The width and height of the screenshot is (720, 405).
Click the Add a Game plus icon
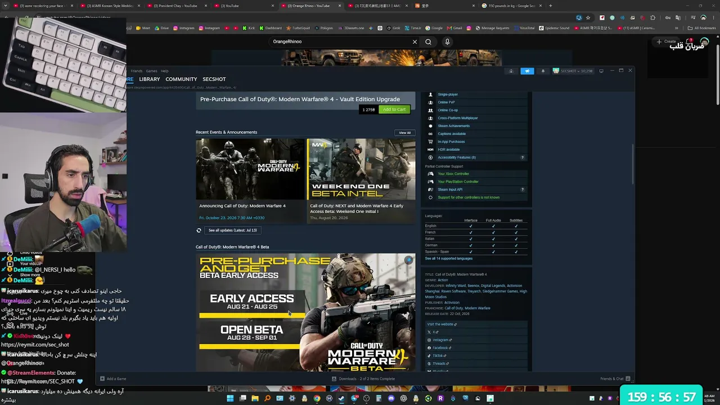tap(102, 379)
